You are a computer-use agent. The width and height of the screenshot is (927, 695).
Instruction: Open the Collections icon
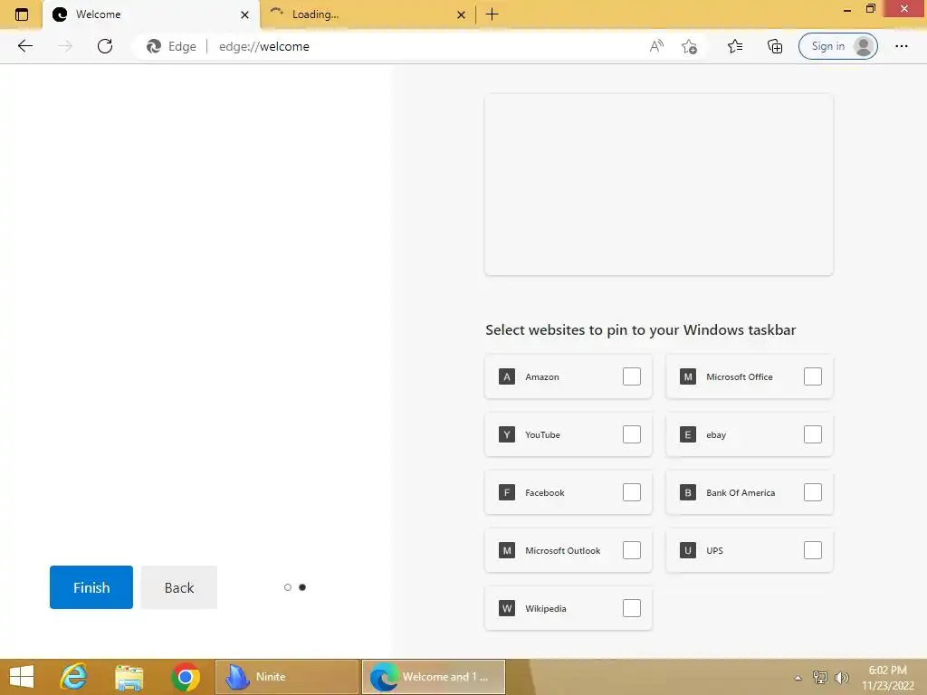[775, 46]
